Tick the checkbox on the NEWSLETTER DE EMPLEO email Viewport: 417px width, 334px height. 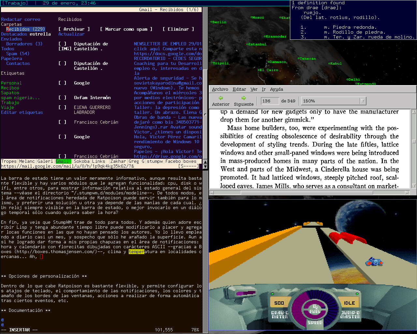click(x=62, y=44)
